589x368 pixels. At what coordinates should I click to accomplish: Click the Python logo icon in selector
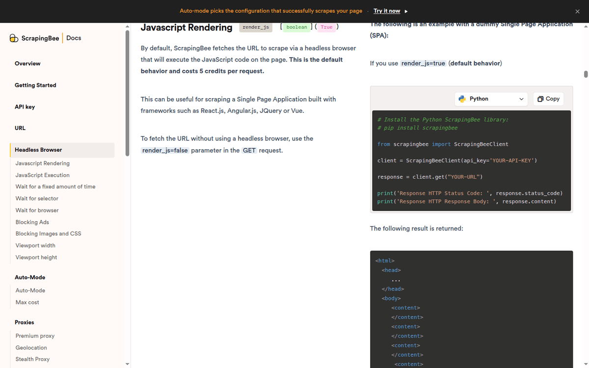(462, 99)
